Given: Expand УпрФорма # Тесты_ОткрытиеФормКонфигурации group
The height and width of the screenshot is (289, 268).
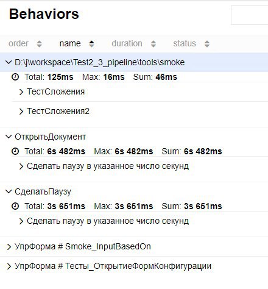Looking at the screenshot, I should (x=9, y=266).
